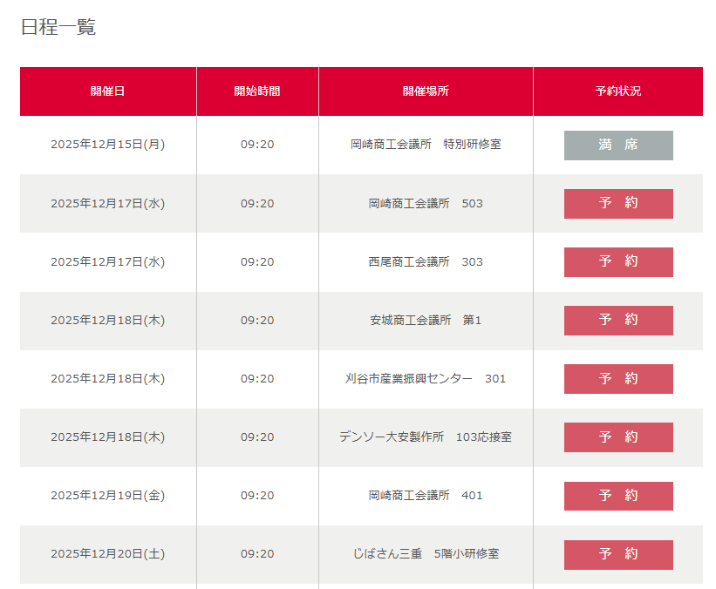Click 予約 for じばさん三重 5階小研修室
This screenshot has width=716, height=589.
click(x=617, y=553)
